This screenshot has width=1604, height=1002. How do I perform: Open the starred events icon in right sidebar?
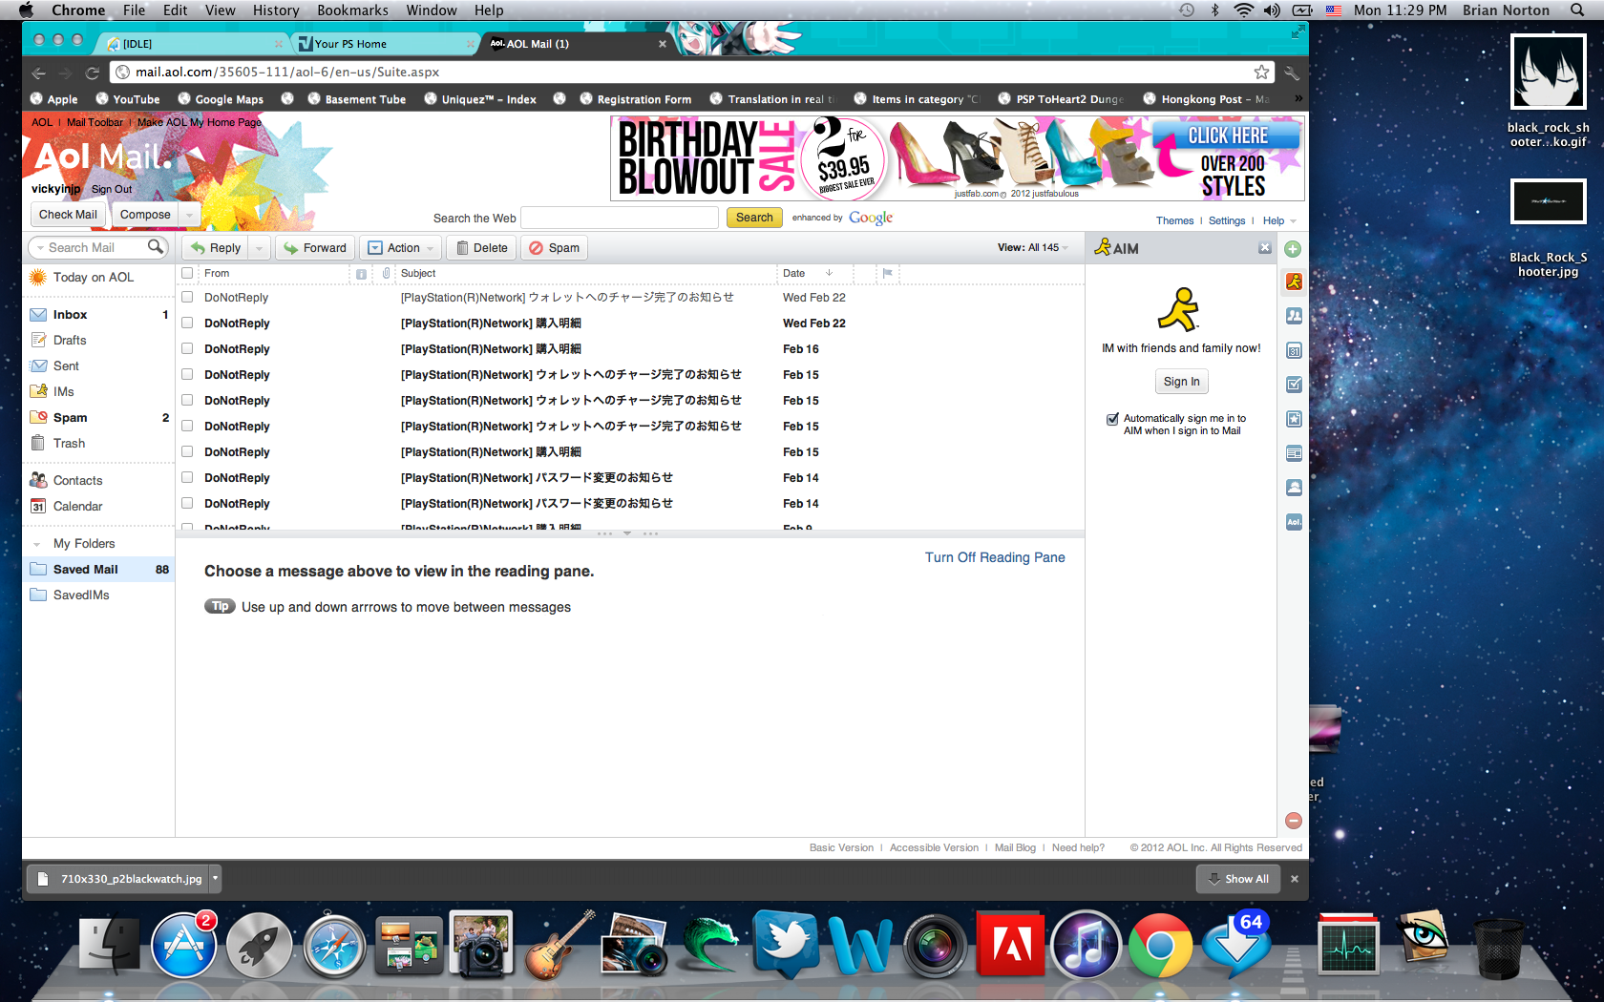pyautogui.click(x=1294, y=419)
